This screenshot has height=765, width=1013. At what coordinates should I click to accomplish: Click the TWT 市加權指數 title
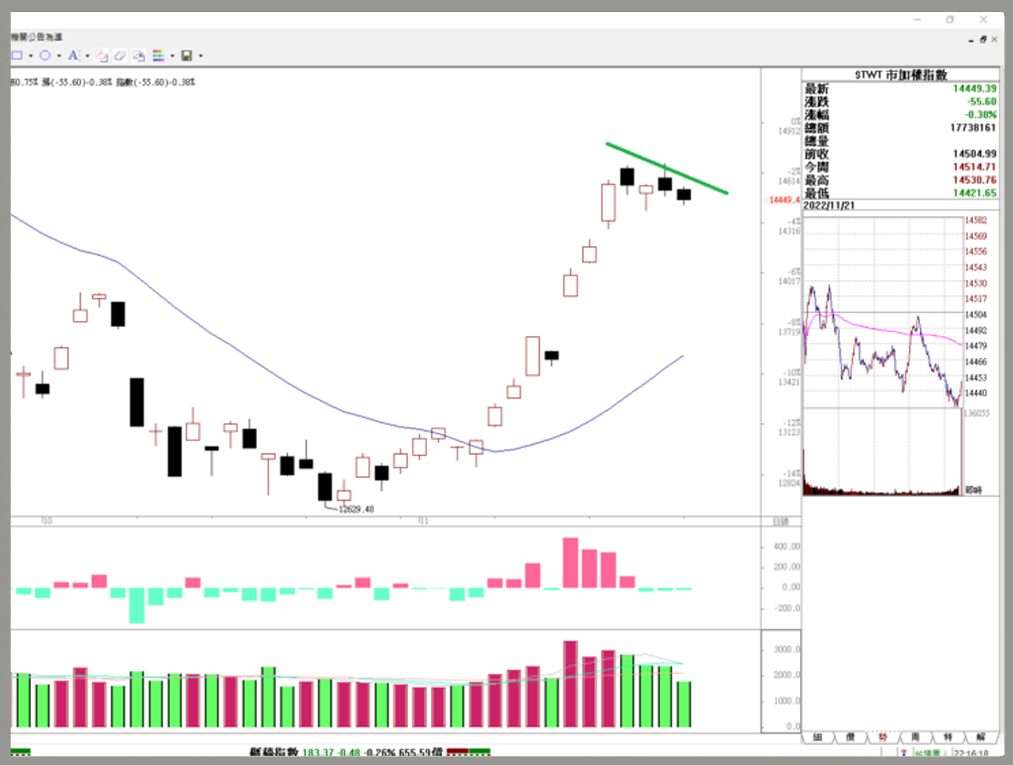pyautogui.click(x=901, y=74)
